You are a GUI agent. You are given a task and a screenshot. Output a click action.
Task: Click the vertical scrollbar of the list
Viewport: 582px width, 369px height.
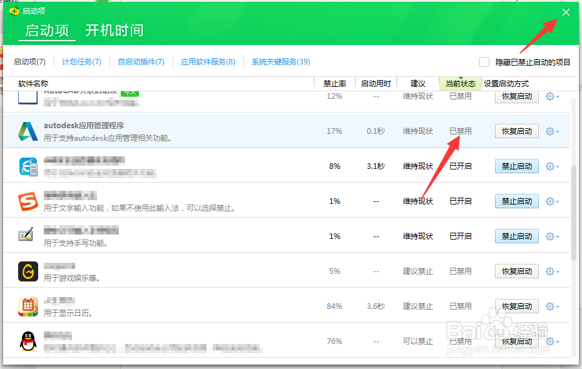[574, 213]
